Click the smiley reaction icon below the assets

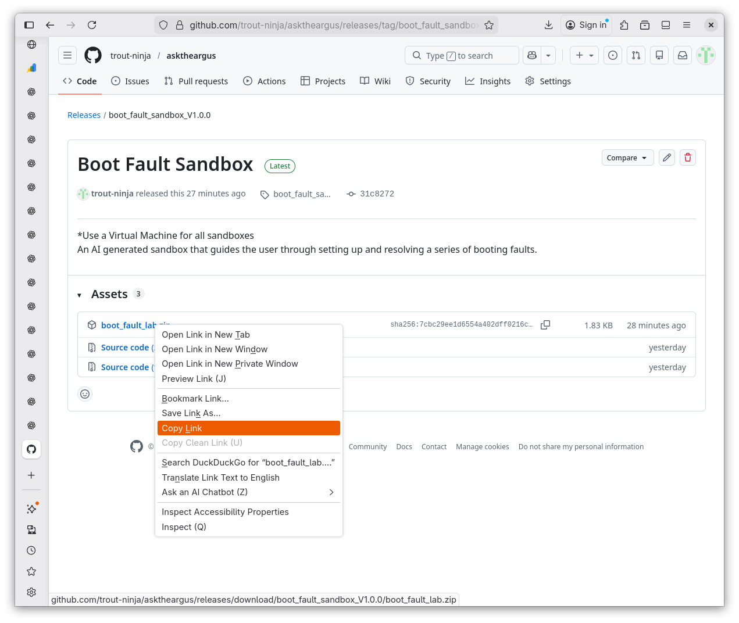(85, 394)
